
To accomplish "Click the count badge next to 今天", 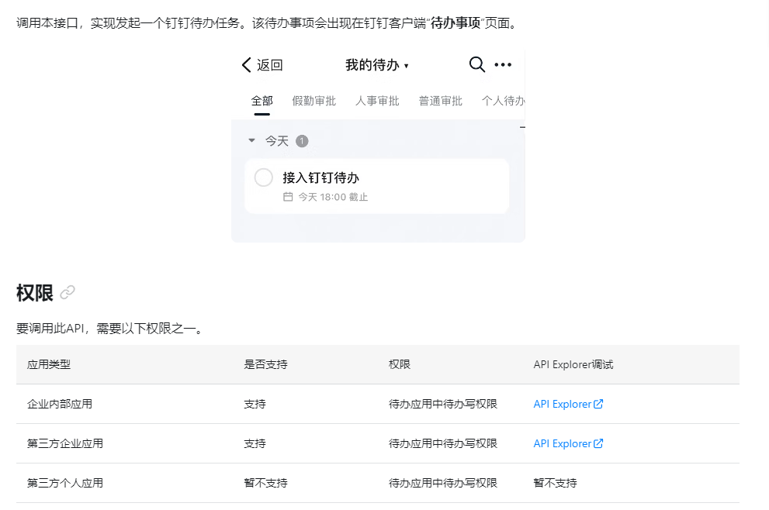I will pyautogui.click(x=302, y=141).
